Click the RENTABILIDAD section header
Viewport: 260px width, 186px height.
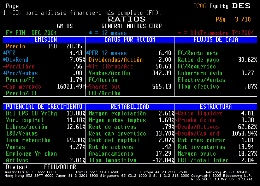tap(130, 107)
